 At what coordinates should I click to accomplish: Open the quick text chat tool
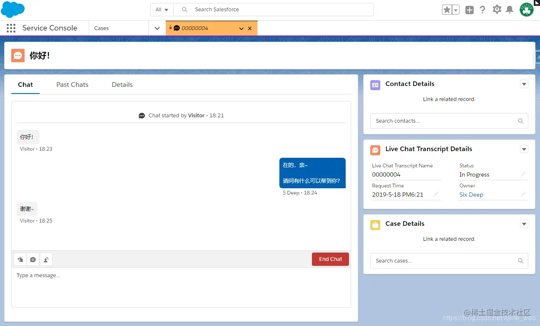pos(33,259)
